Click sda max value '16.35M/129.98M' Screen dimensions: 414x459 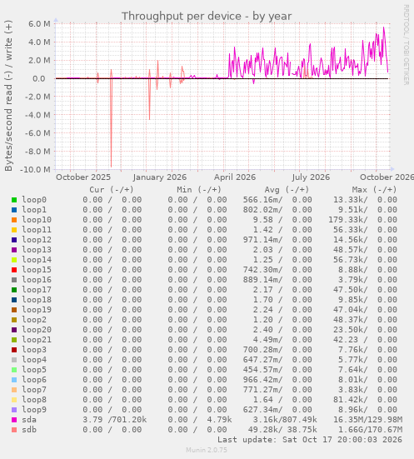(x=367, y=420)
